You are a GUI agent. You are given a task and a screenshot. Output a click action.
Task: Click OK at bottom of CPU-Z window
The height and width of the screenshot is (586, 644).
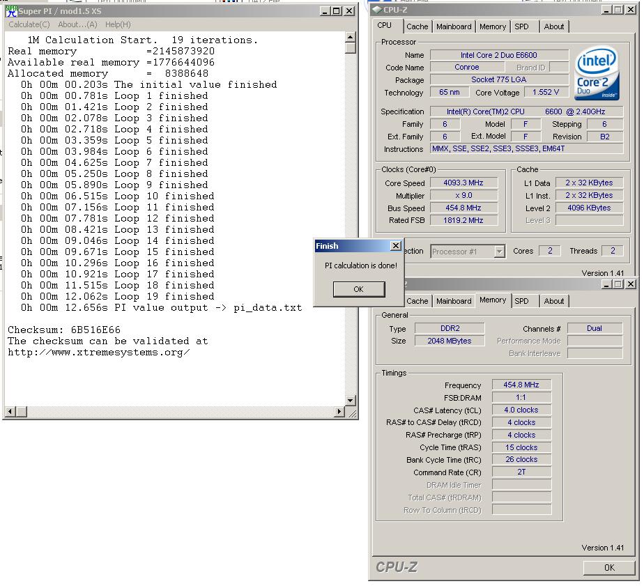click(609, 567)
